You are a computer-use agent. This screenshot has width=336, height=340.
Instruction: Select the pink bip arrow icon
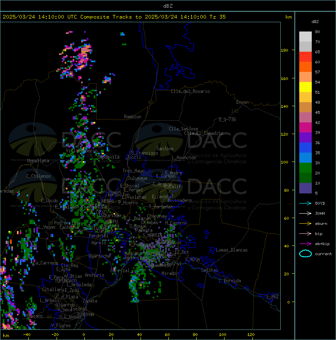tap(305, 234)
